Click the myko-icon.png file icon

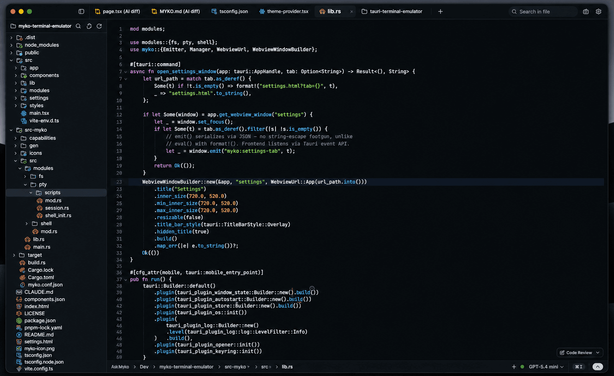point(19,349)
